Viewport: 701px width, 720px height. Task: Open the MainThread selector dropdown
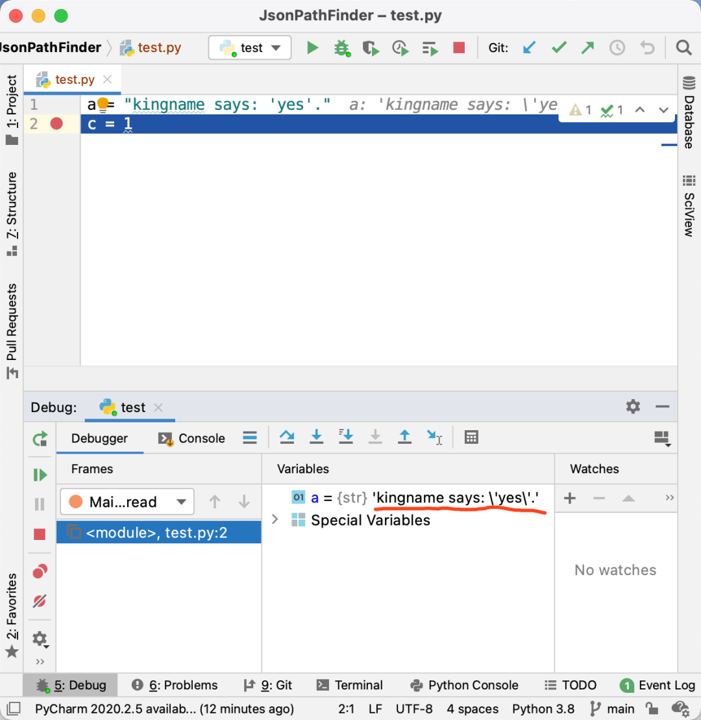[127, 502]
